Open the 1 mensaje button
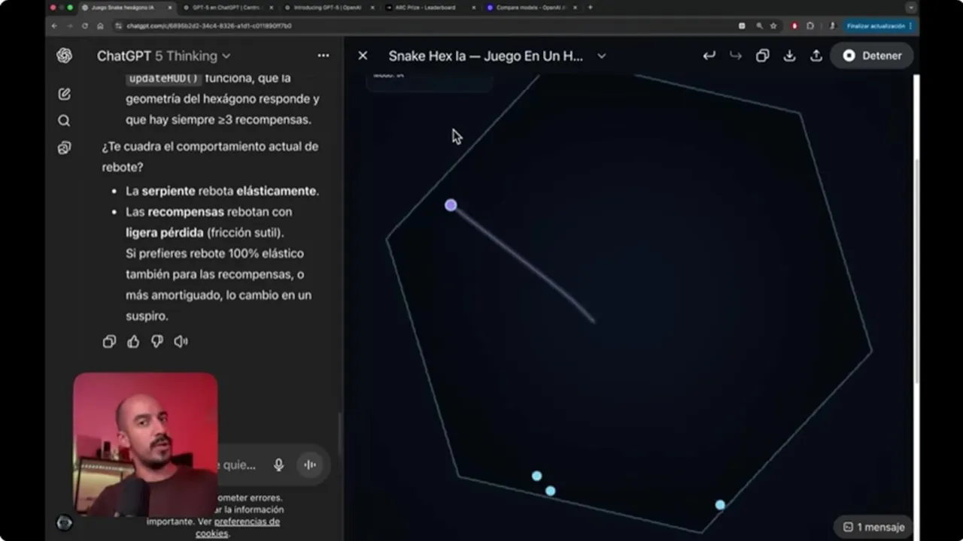The width and height of the screenshot is (963, 541). (x=873, y=527)
